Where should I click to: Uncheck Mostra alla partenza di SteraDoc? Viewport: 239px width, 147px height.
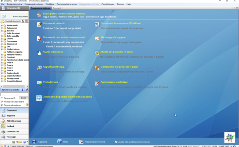(x=116, y=142)
